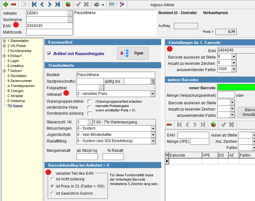
Task: Click the printer icon in the toolbar
Action: (97, 4)
